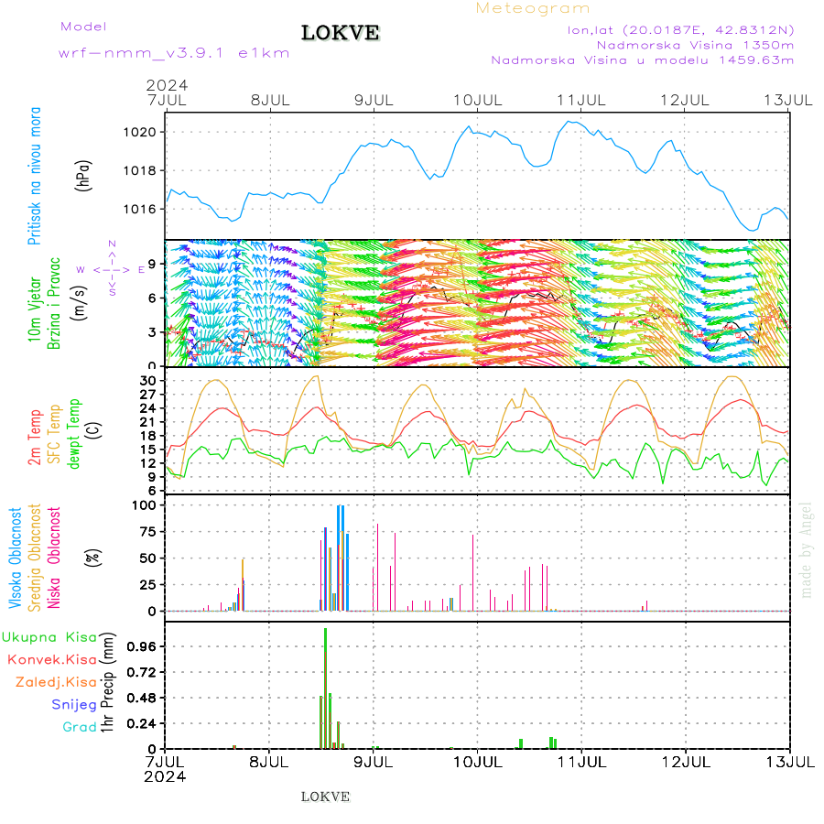The image size is (824, 824).
Task: Click the year "2024" above the pressure chart
Action: point(167,85)
